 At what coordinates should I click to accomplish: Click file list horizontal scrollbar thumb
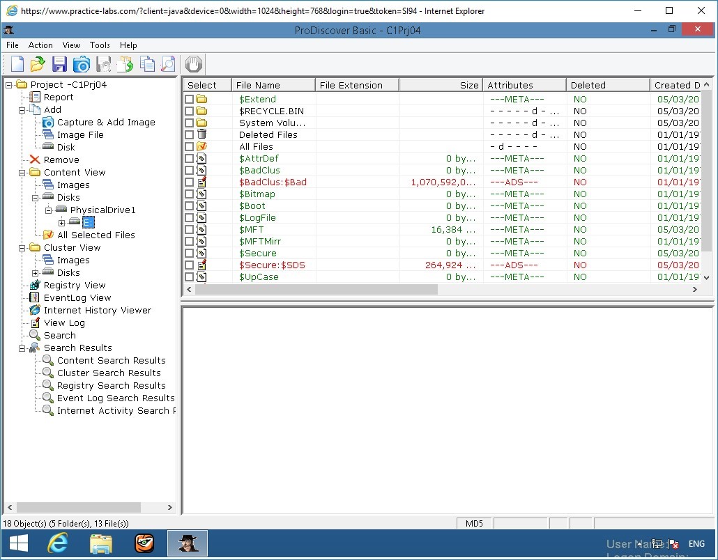point(316,290)
